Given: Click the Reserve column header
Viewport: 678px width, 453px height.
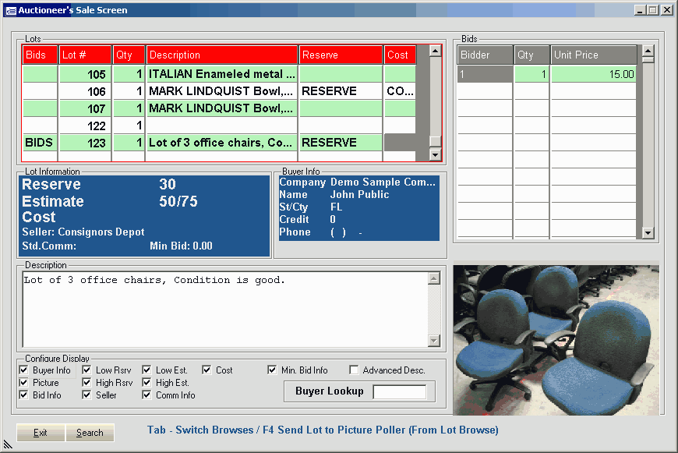Looking at the screenshot, I should (341, 55).
